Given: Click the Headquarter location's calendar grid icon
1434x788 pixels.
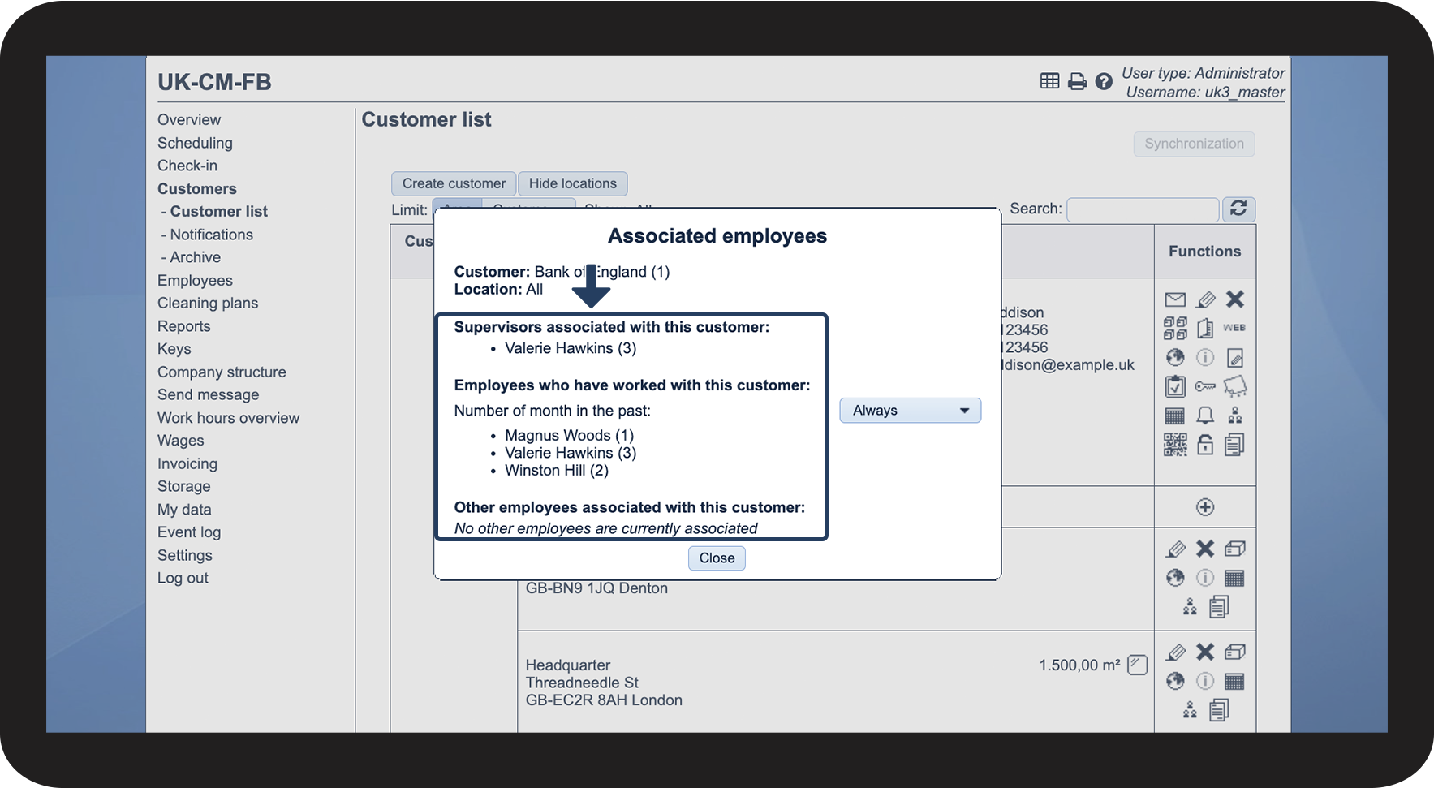Looking at the screenshot, I should tap(1234, 682).
